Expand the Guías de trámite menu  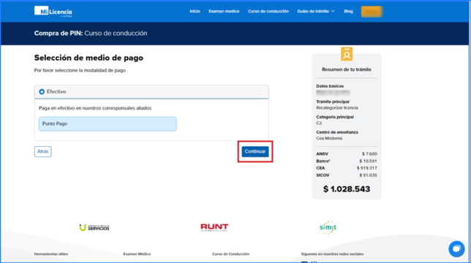pos(316,12)
